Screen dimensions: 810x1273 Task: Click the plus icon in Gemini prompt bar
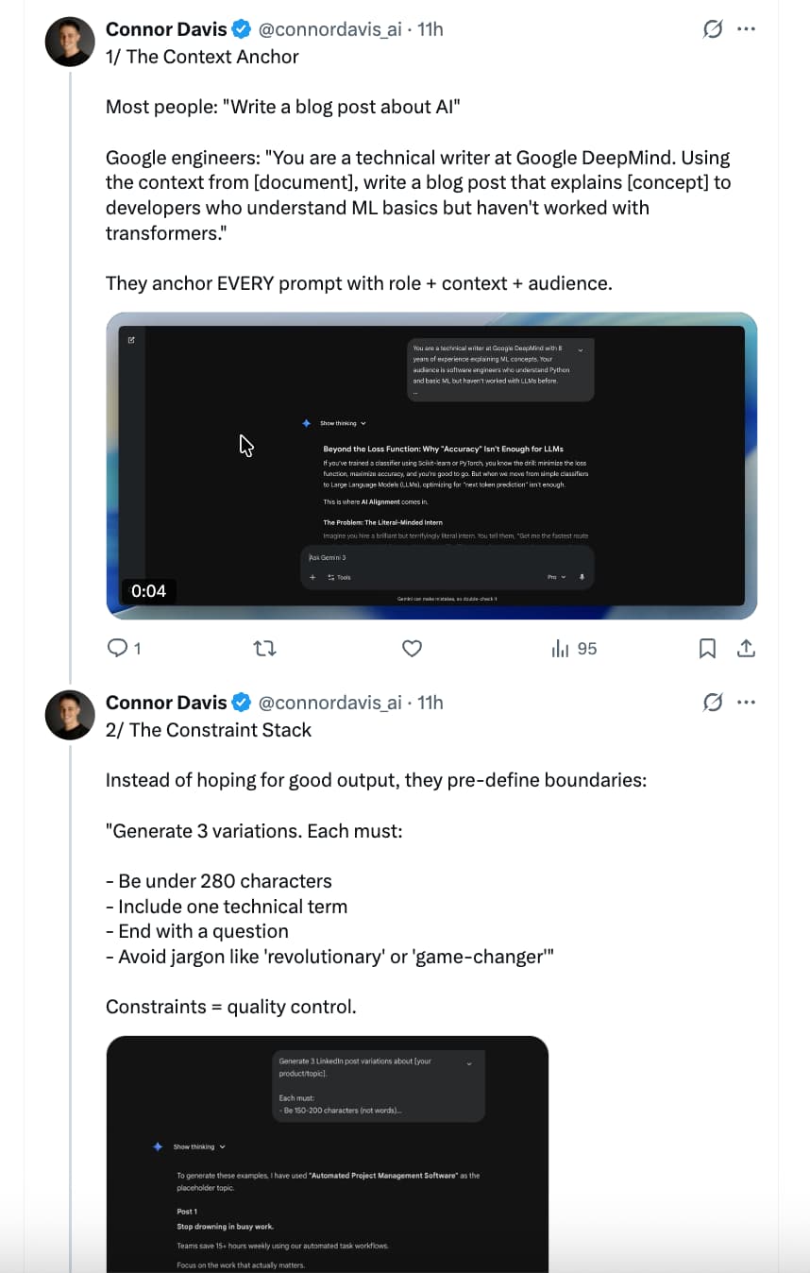(312, 577)
